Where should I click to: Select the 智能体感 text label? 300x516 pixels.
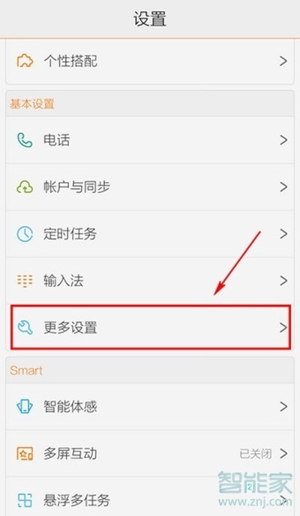click(70, 407)
